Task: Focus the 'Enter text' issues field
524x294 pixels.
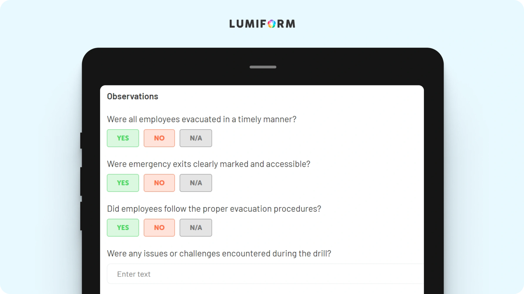Action: coord(265,274)
